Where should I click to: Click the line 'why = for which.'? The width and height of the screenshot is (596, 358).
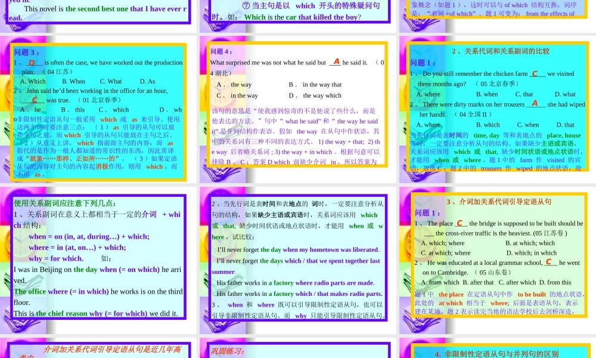pos(56,259)
